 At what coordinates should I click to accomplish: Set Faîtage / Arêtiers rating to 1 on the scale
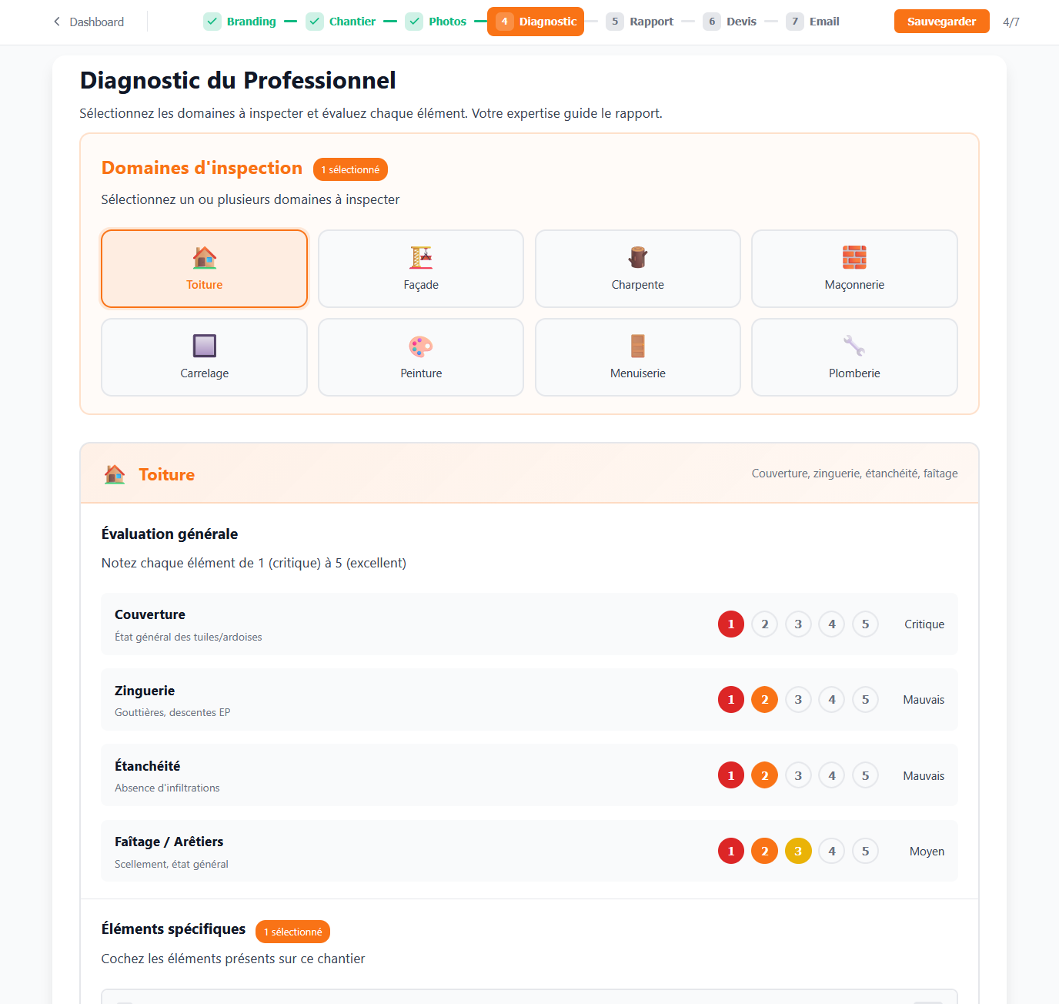[730, 851]
